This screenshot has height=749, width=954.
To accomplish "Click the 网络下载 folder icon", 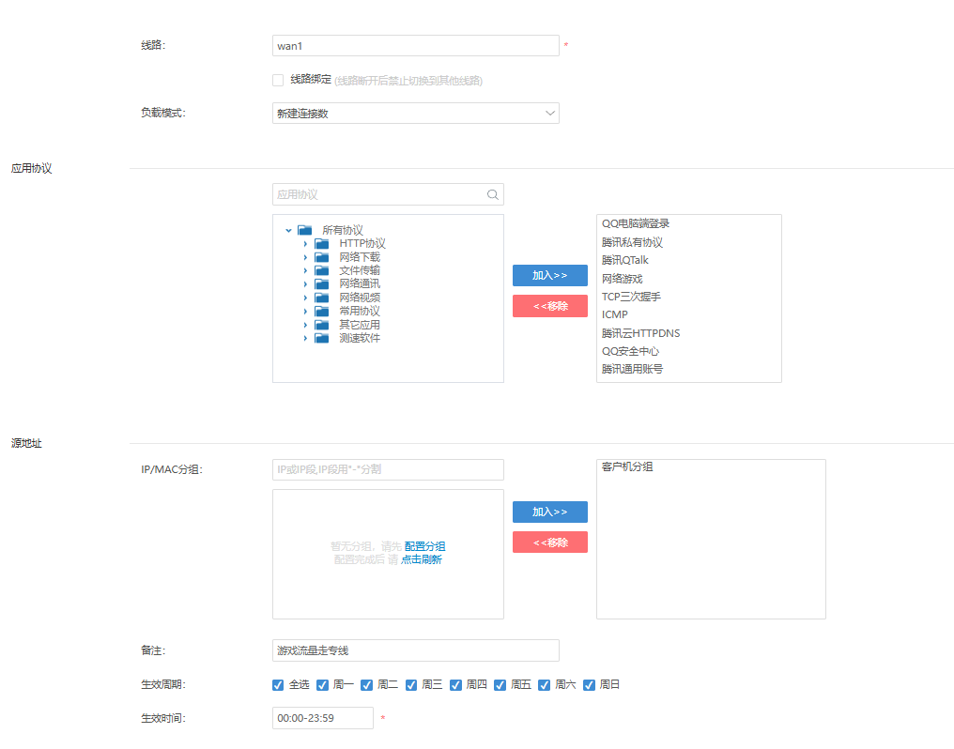I will point(322,257).
